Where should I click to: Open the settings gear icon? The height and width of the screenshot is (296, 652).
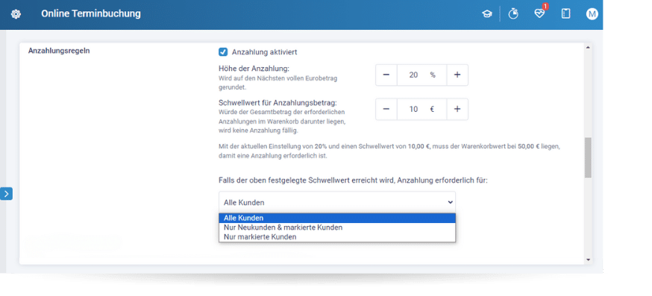(x=16, y=14)
